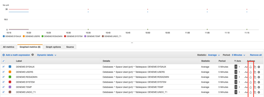Open help icon beside Add a math expression

33,55
